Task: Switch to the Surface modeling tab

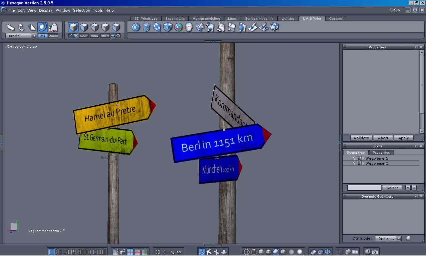Action: (259, 19)
